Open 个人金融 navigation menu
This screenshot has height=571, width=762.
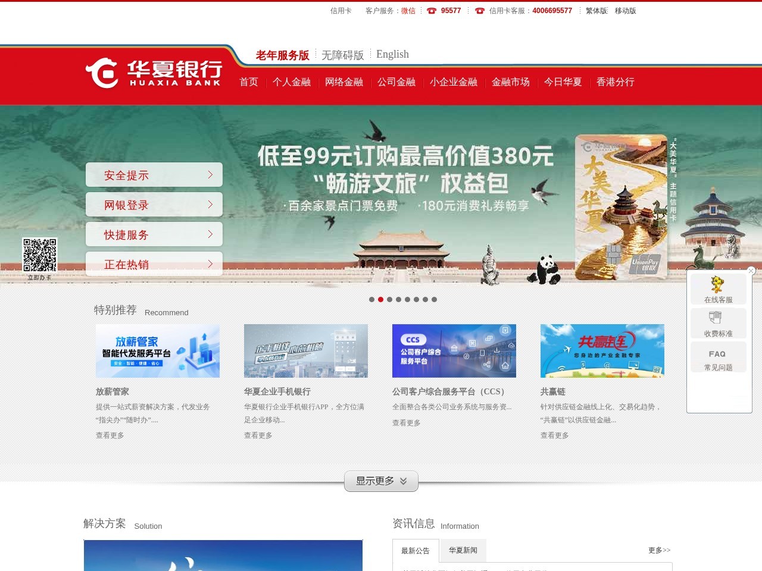[292, 82]
